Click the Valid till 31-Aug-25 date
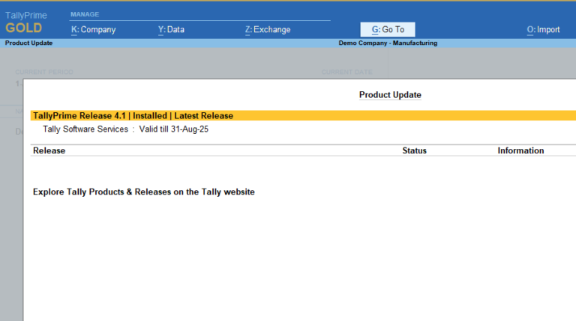The image size is (576, 321). pyautogui.click(x=175, y=129)
